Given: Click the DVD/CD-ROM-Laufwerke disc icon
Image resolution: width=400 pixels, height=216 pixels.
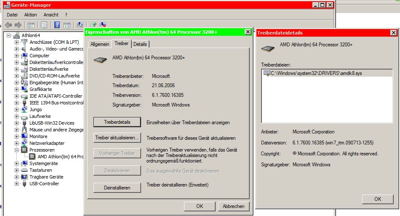Looking at the screenshot, I should (x=24, y=76).
